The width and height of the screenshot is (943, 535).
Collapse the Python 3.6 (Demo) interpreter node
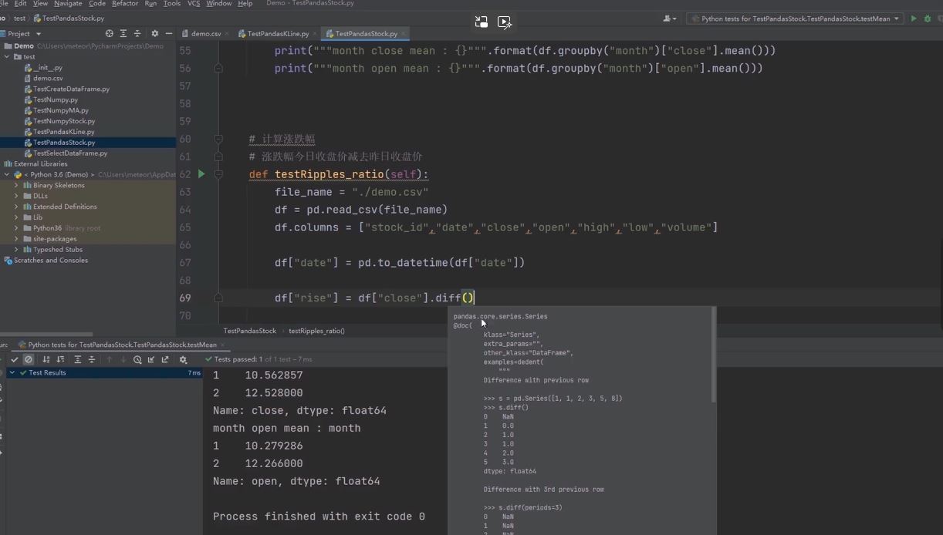coord(7,174)
